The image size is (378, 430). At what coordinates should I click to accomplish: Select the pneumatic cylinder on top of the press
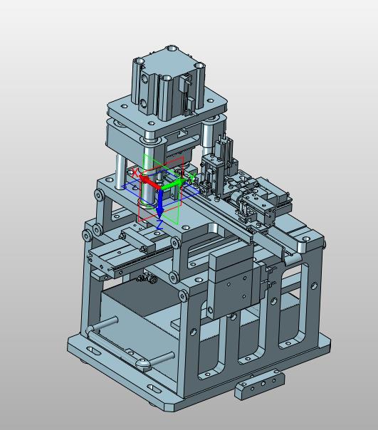[x=169, y=83]
